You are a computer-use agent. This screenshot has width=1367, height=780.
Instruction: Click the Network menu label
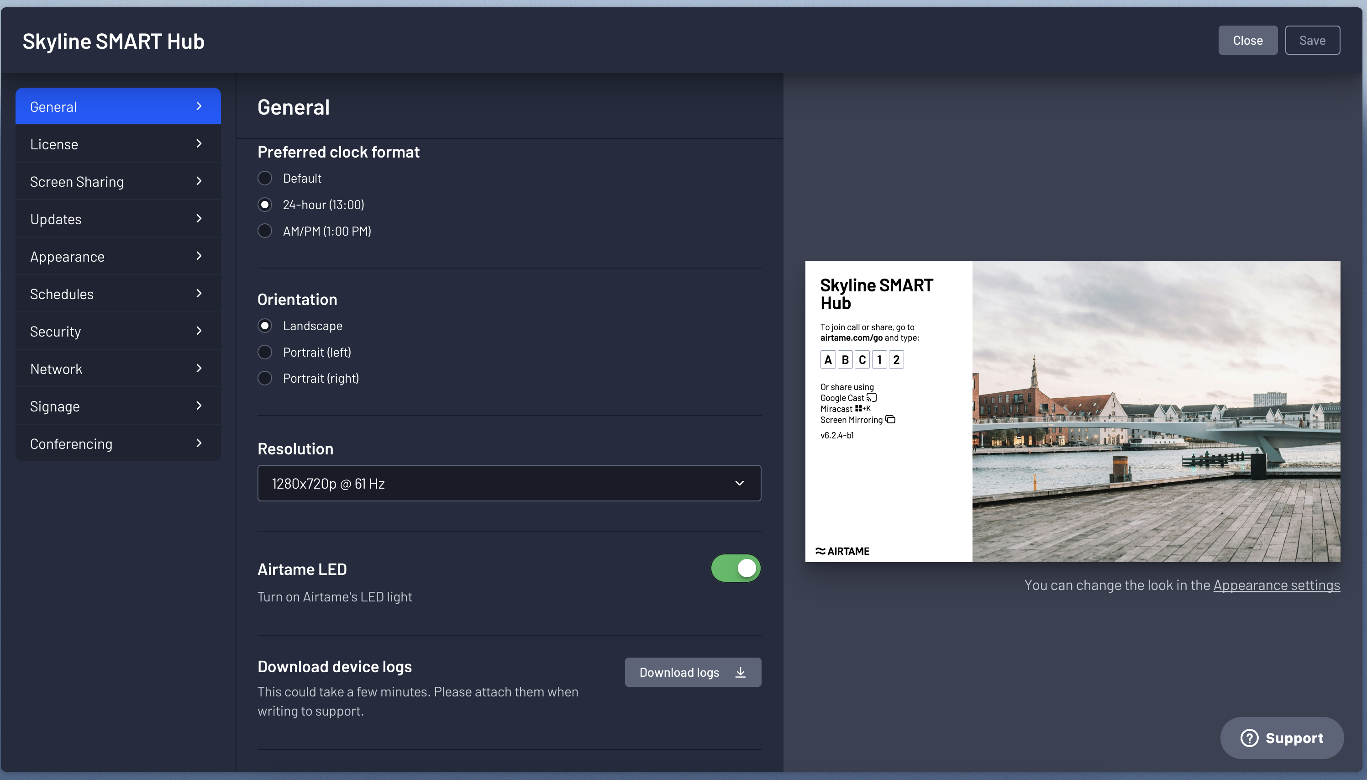click(56, 369)
